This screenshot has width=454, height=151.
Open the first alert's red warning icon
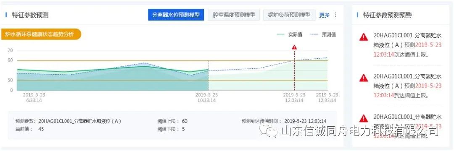tap(364, 36)
